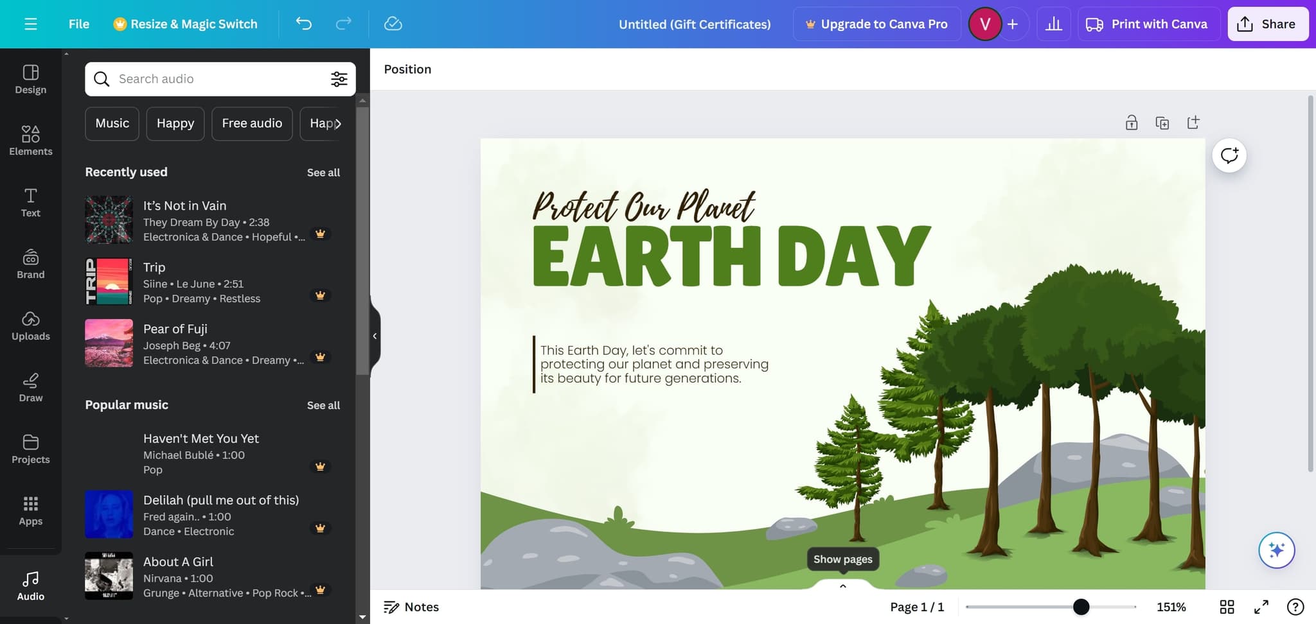Collapse the audio side panel
This screenshot has width=1316, height=624.
[375, 336]
